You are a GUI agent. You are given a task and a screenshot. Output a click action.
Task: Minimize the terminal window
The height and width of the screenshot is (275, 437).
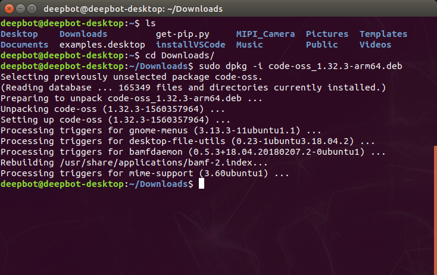21,9
